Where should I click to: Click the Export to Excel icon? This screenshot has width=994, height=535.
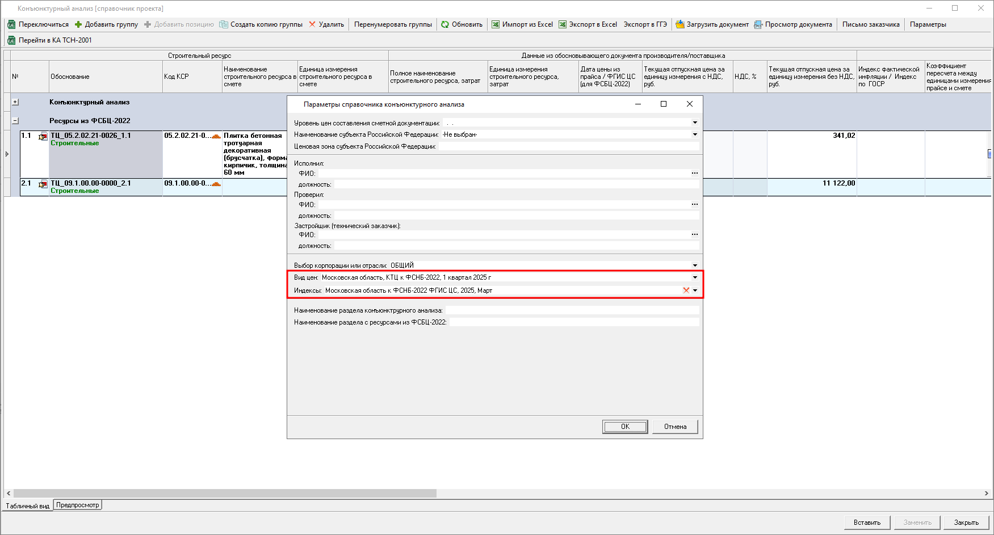(563, 24)
